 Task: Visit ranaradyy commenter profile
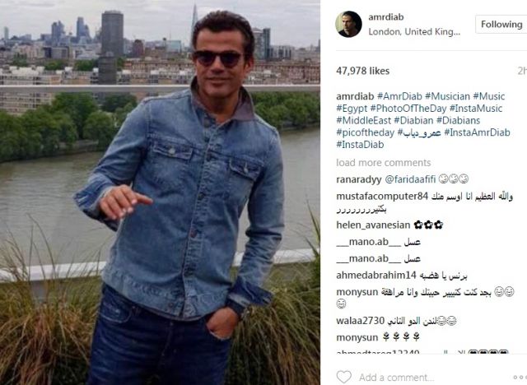click(359, 179)
